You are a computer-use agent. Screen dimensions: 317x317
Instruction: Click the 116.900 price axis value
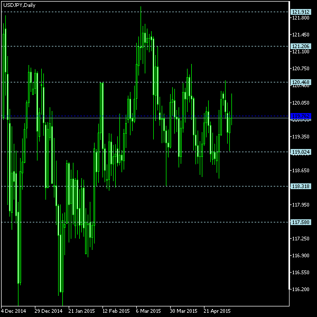coord(301,256)
